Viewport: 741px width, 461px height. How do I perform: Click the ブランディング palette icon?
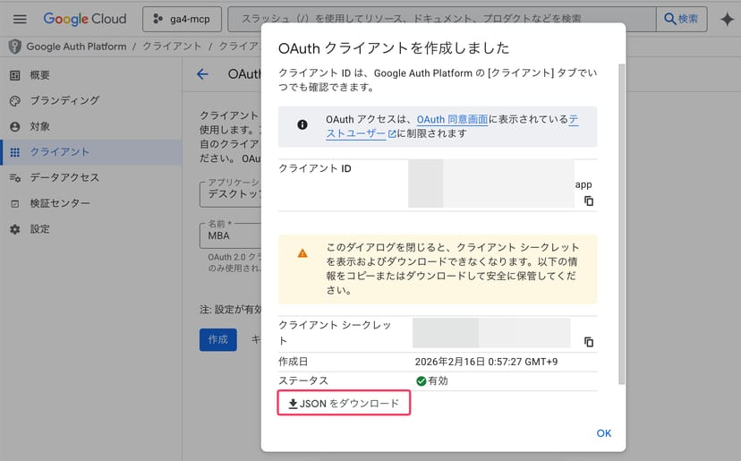point(15,101)
